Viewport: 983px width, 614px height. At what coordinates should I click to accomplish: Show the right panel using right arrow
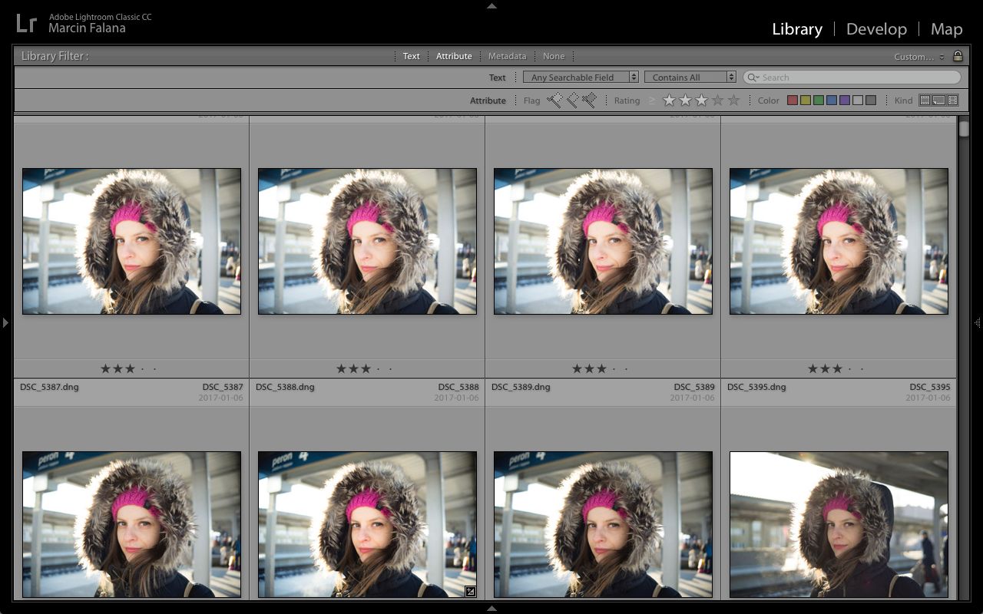tap(978, 323)
